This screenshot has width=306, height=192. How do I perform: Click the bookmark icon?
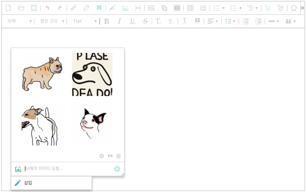99,8
